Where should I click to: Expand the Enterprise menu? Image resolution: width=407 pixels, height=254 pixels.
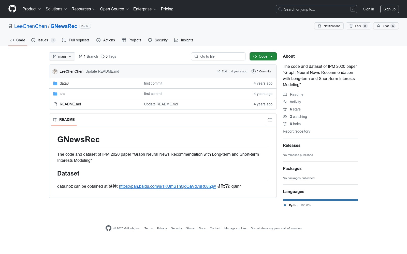click(145, 9)
